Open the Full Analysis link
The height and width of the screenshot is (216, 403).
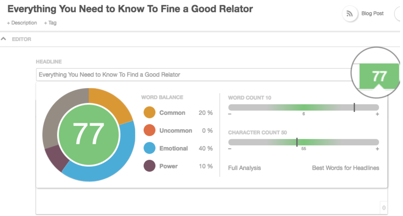tap(244, 168)
